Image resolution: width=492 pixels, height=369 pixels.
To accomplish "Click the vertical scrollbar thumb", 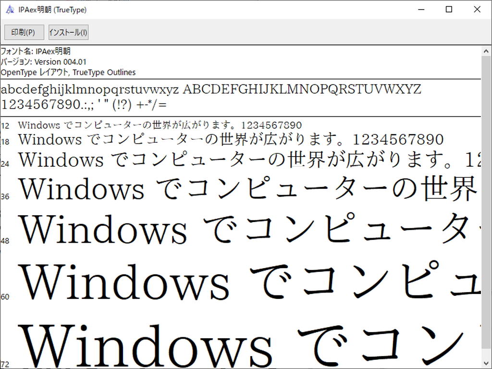I will 486,202.
